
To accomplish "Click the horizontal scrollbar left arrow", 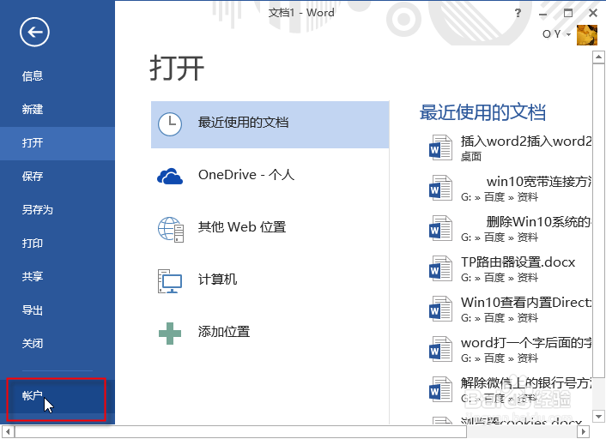I will point(8,431).
